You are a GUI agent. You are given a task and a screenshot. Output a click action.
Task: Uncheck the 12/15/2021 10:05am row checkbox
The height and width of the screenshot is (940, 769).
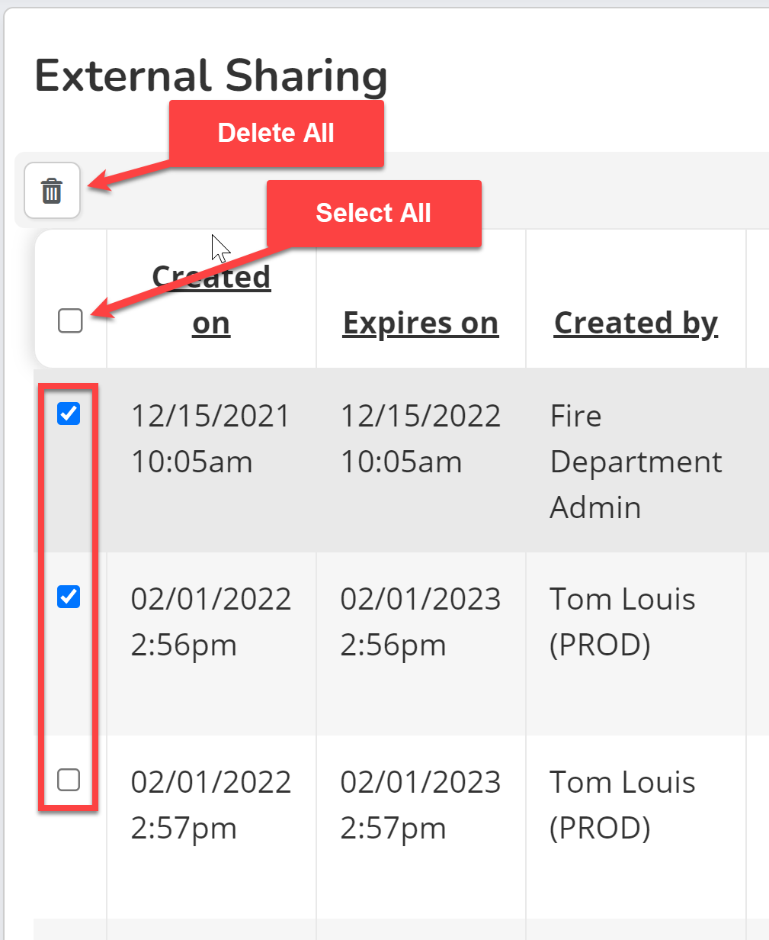click(x=69, y=414)
